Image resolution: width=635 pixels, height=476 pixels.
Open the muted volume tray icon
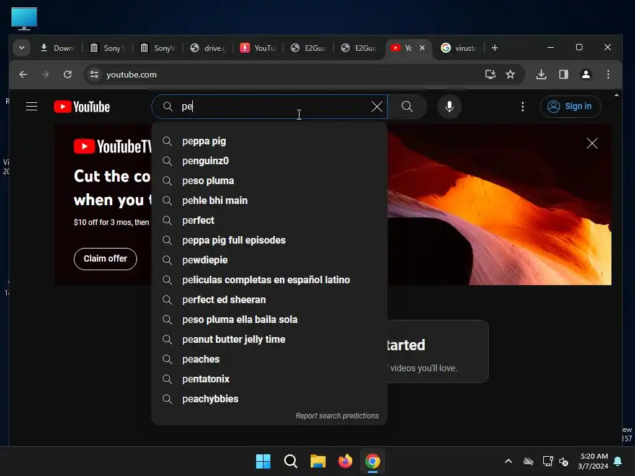coord(564,461)
